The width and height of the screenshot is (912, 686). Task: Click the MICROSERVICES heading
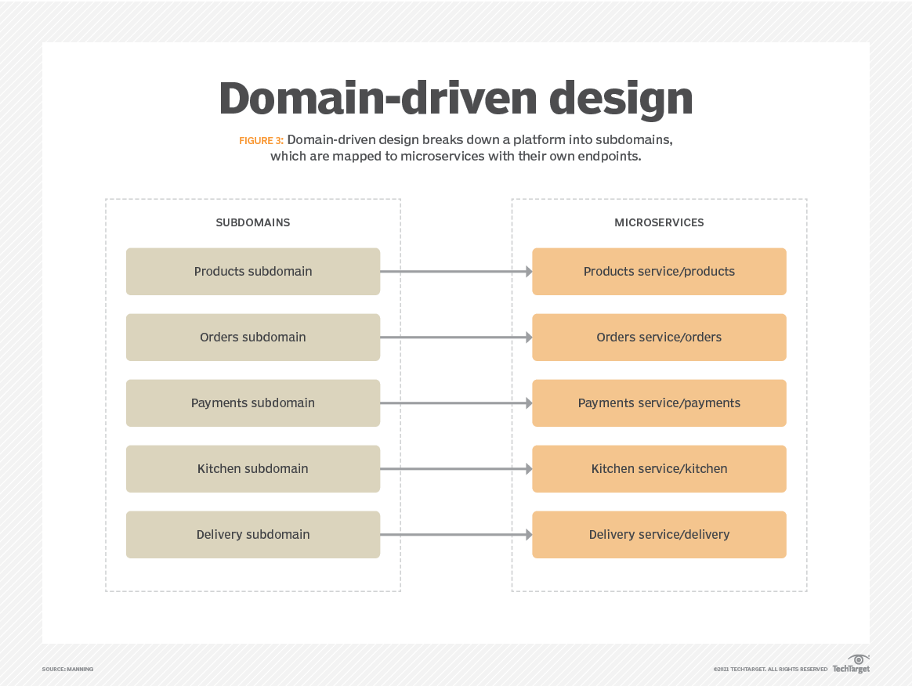tap(659, 222)
